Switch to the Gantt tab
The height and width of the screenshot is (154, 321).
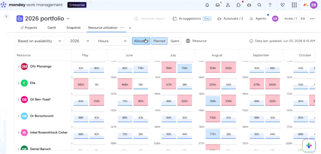(52, 28)
